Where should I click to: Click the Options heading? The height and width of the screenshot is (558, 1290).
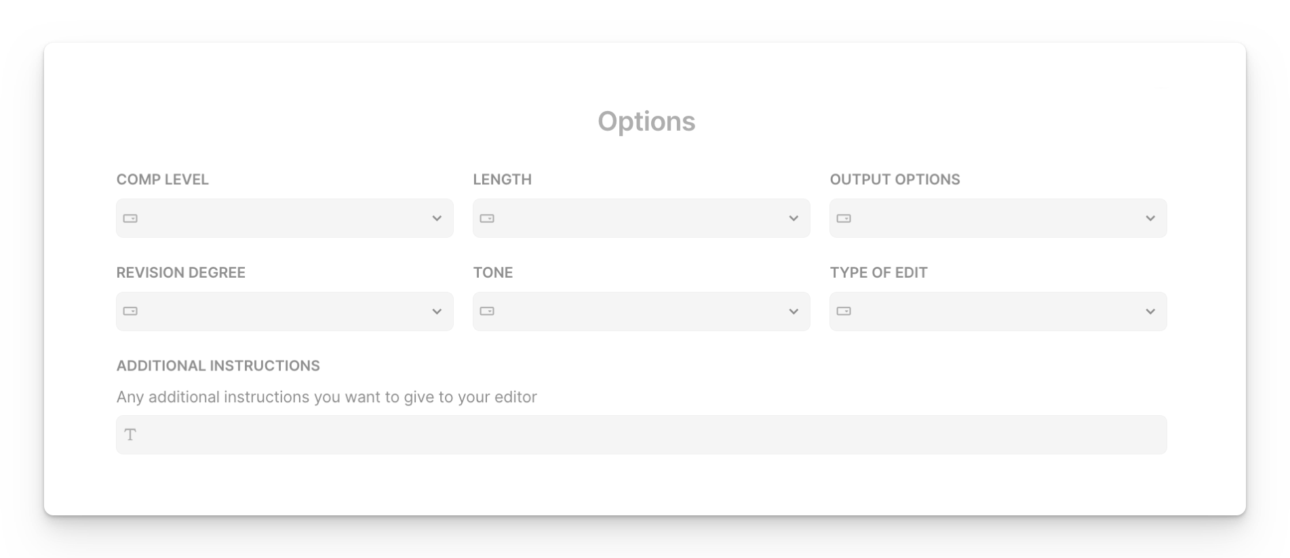tap(646, 122)
